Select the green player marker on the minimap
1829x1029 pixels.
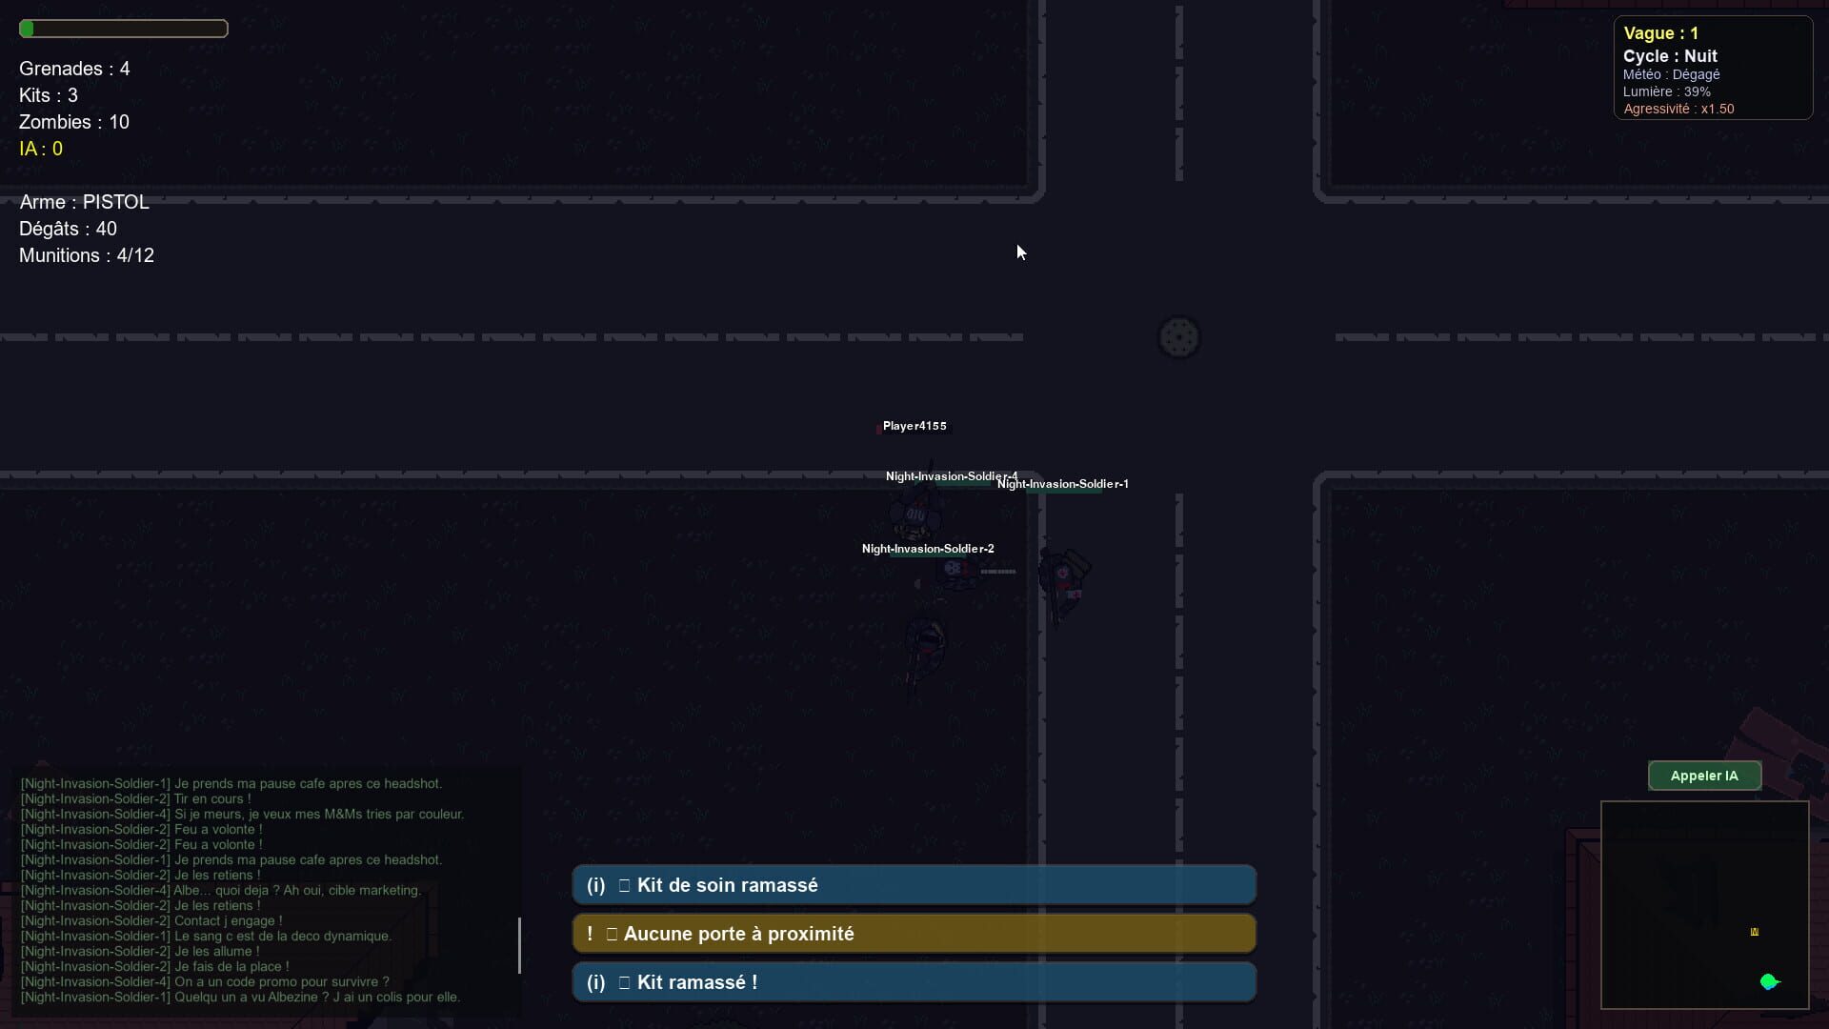[x=1770, y=981]
